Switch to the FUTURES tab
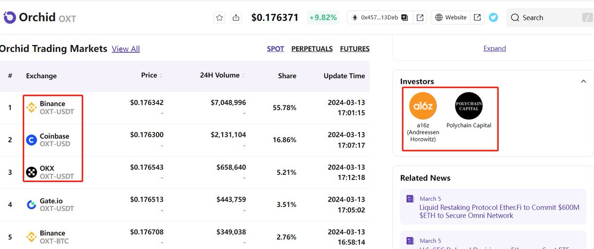This screenshot has height=249, width=594. click(354, 49)
